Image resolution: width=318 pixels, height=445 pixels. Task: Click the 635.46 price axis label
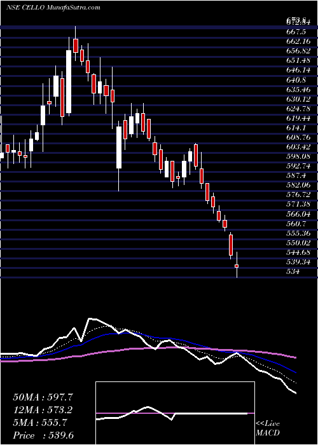coord(298,90)
